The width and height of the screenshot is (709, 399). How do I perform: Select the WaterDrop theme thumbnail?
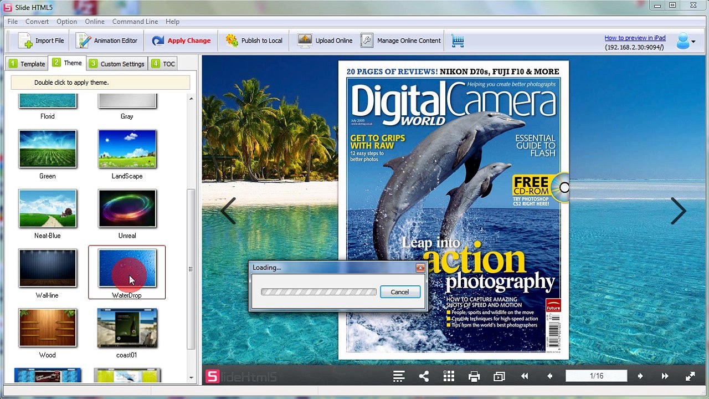coord(127,268)
